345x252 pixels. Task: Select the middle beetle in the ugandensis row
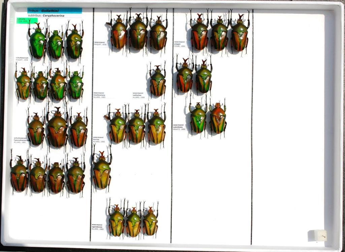[133, 221]
